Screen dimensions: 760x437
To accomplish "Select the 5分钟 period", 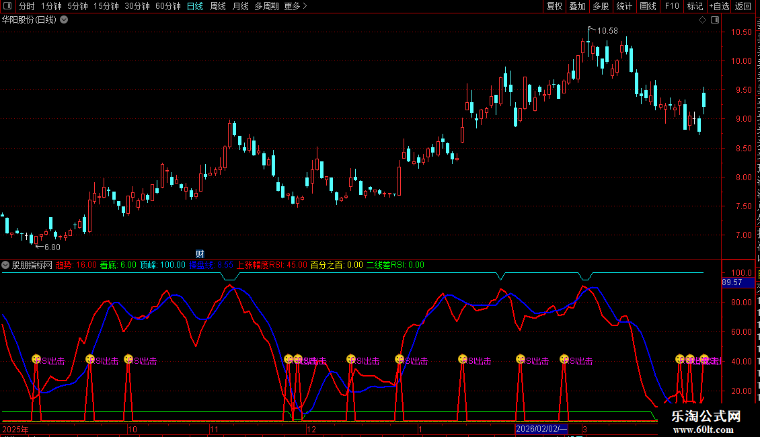I will [77, 6].
